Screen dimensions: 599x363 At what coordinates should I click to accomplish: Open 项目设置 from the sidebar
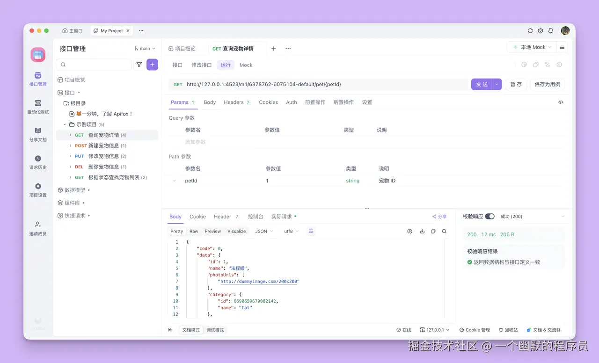click(x=37, y=191)
